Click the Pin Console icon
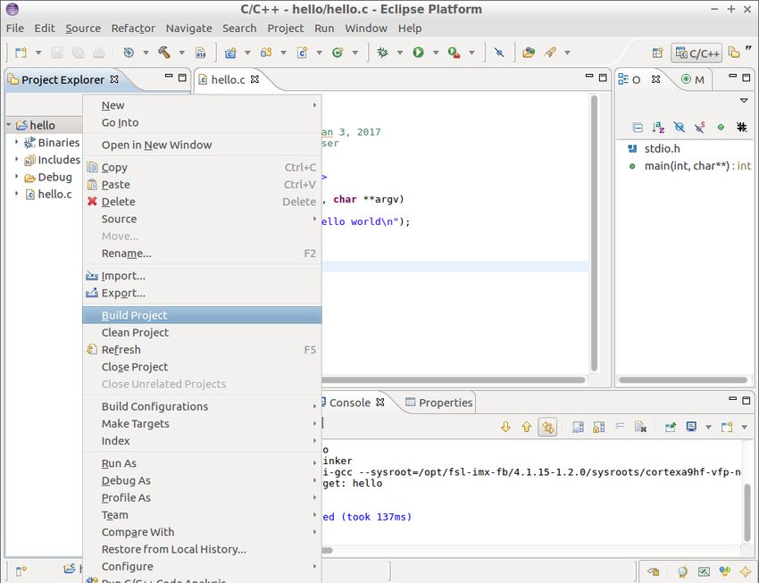 671,427
